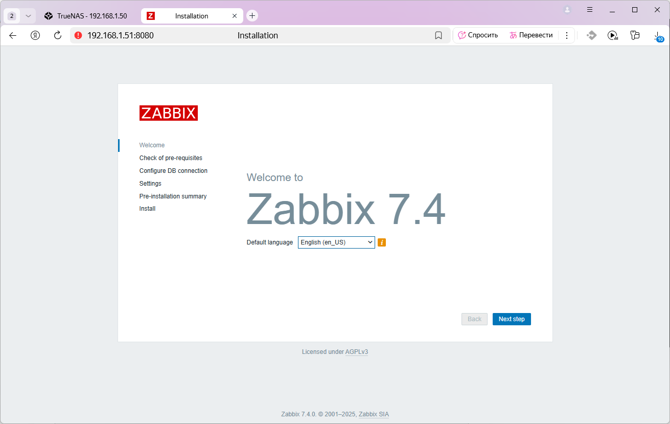Screen dimensions: 670x424
Task: Click the Default language label
Action: [x=270, y=242]
